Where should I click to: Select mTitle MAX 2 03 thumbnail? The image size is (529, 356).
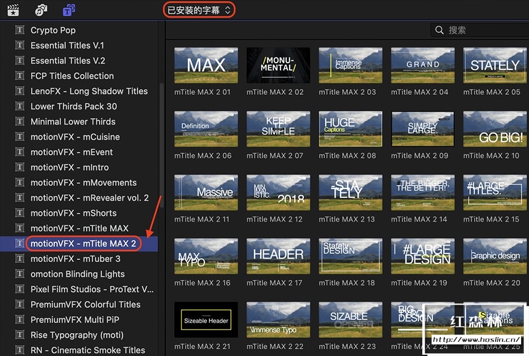tap(351, 65)
